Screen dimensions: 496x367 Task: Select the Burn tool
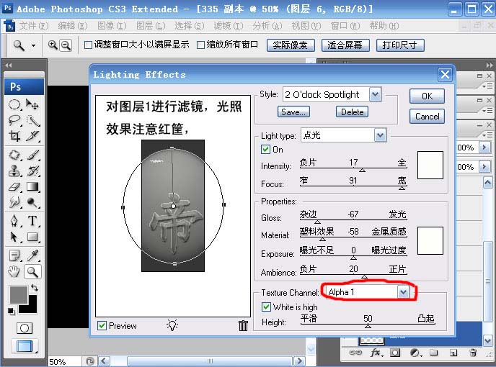tap(32, 202)
